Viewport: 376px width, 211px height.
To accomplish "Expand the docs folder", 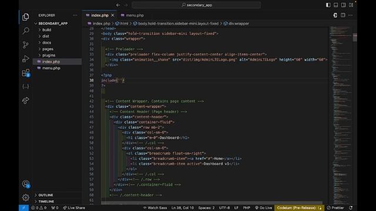I will tap(46, 43).
